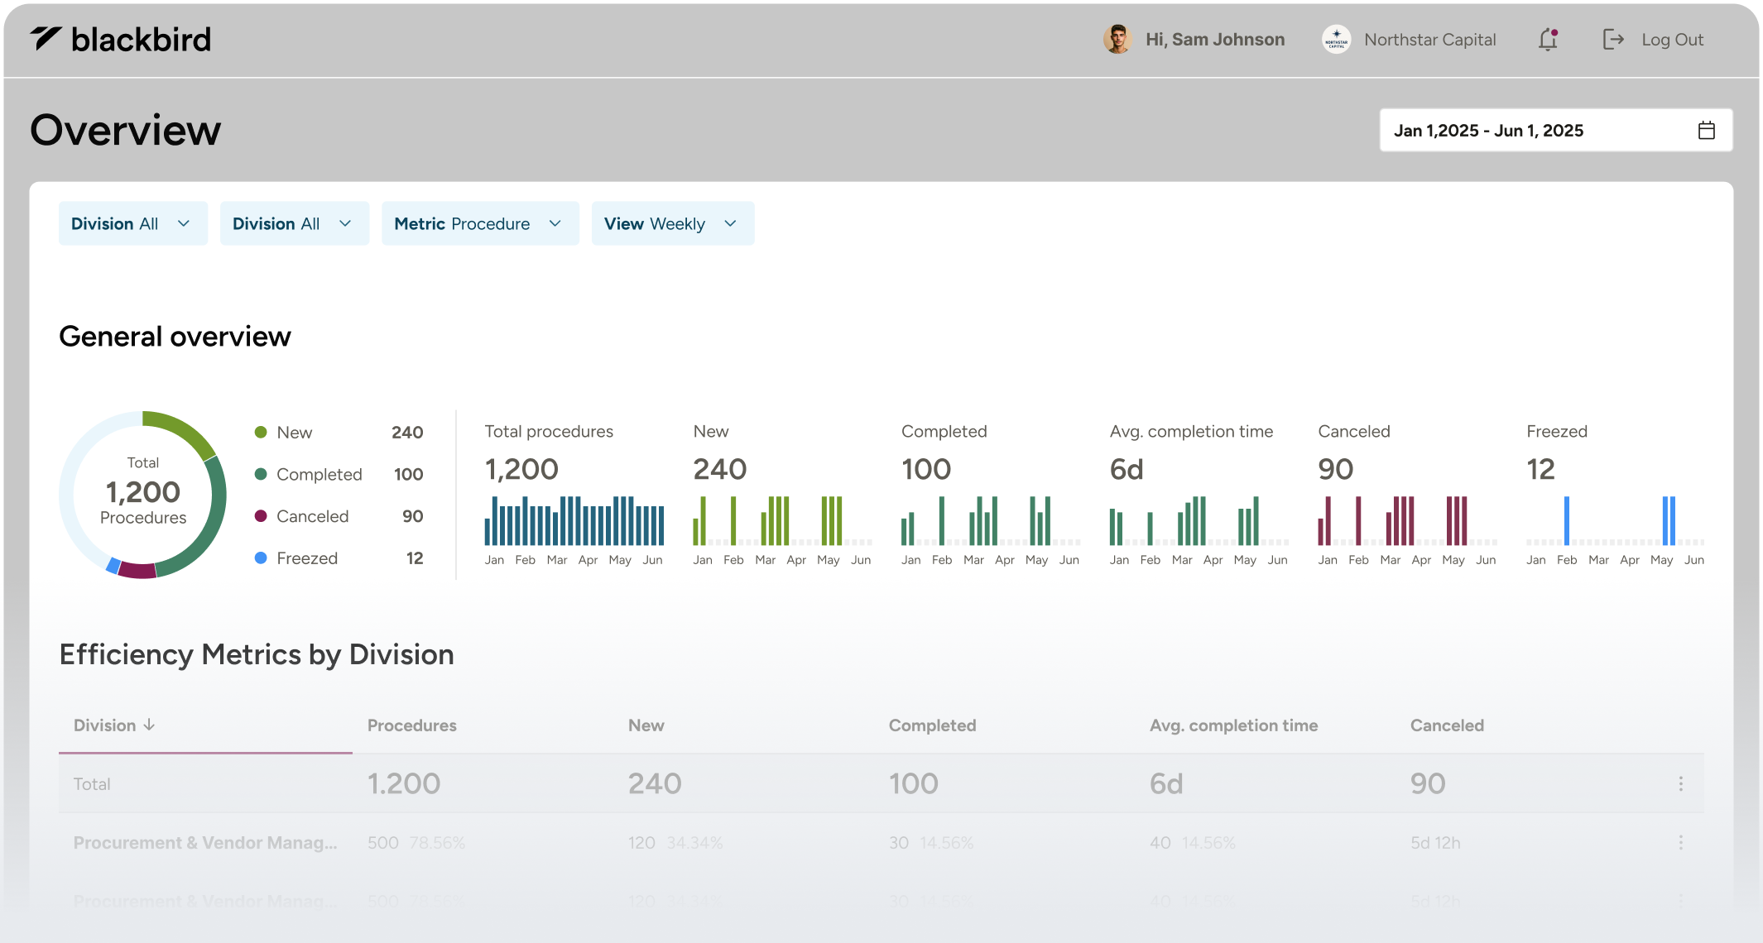Click the green New legend dot
The image size is (1763, 943).
point(261,432)
